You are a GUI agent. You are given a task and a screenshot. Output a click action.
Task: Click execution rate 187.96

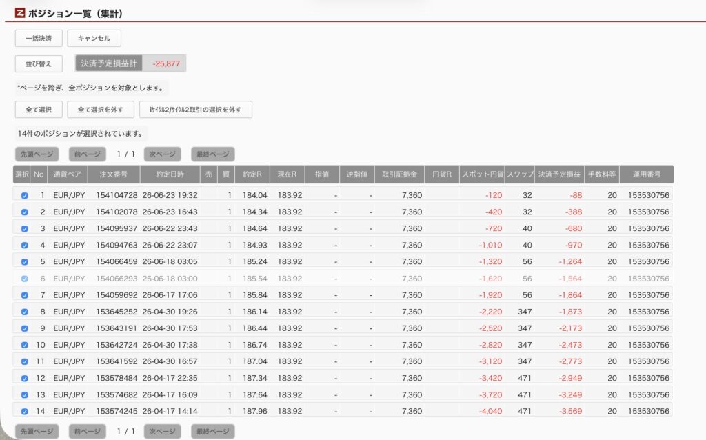255,411
